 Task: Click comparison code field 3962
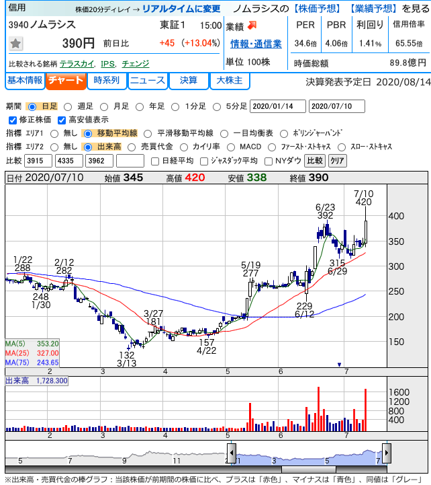tap(99, 161)
